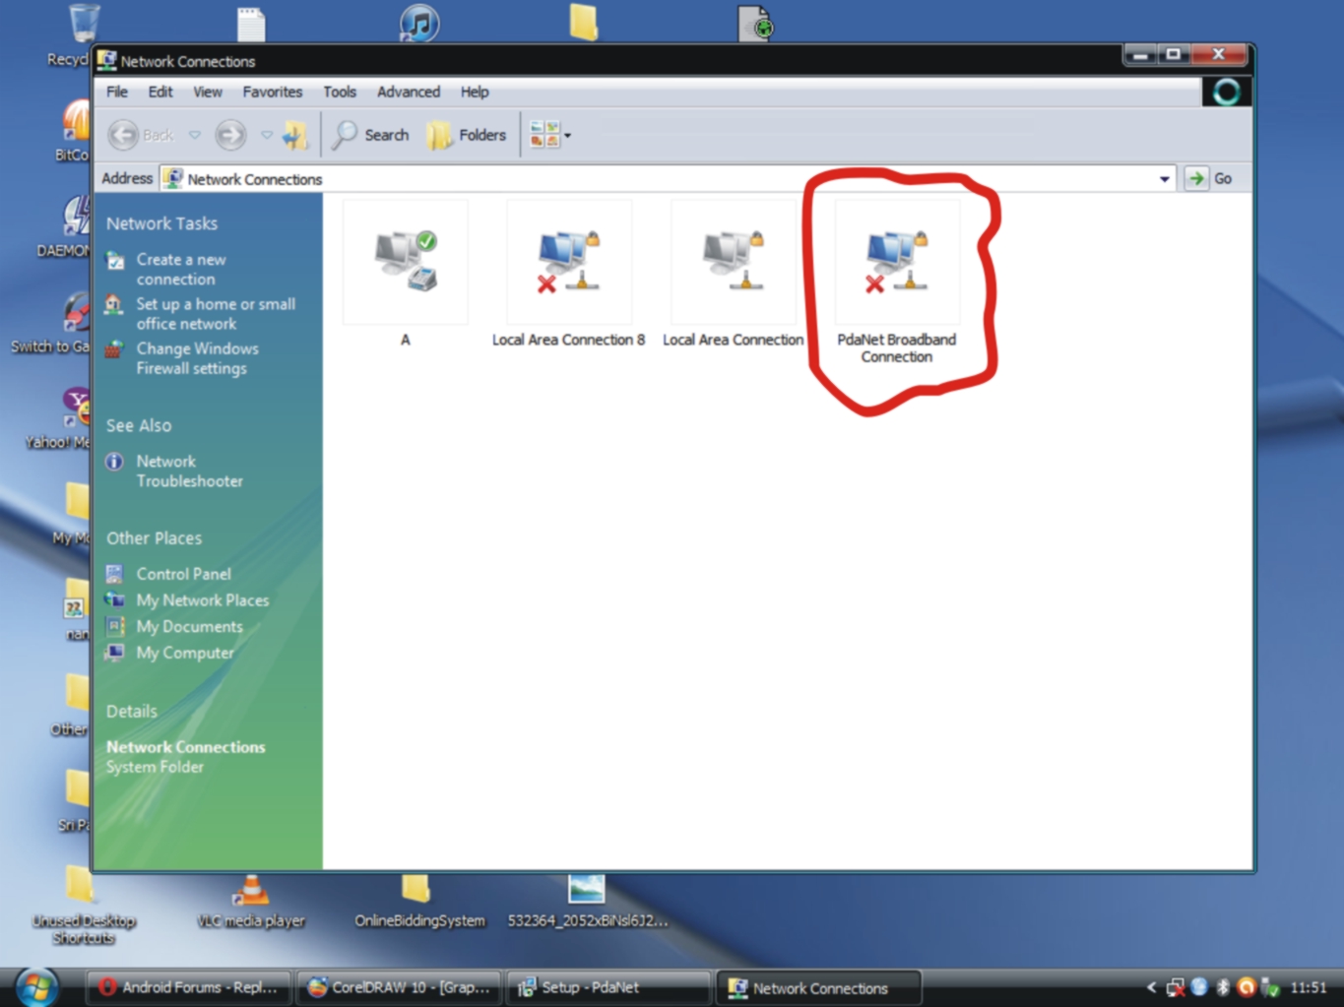1344x1007 pixels.
Task: Open Network Troubleshooter from See Also
Action: pyautogui.click(x=189, y=471)
